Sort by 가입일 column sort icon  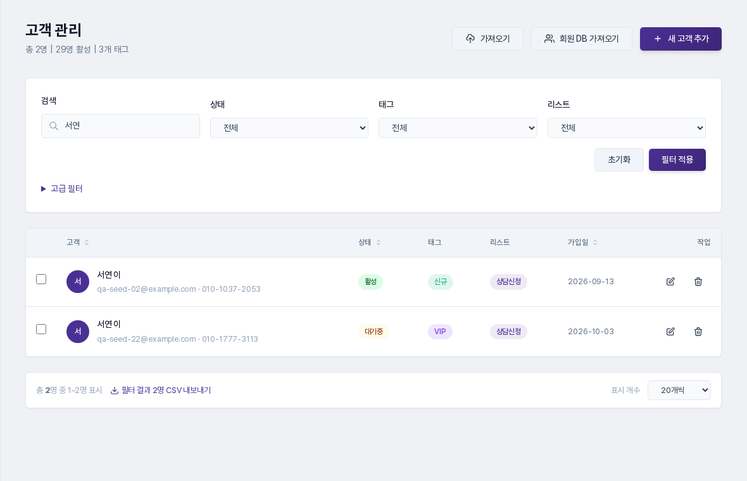tap(595, 242)
